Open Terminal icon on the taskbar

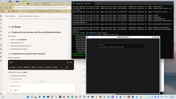coord(92,97)
